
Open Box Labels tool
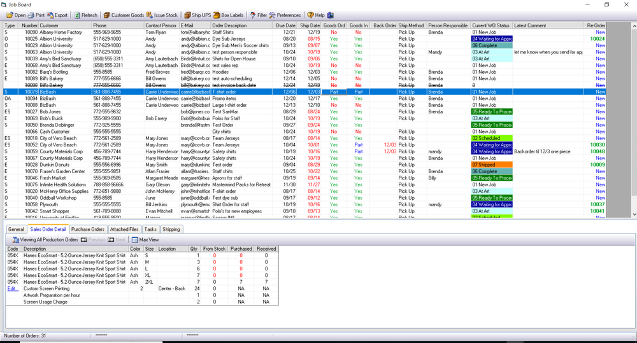228,15
